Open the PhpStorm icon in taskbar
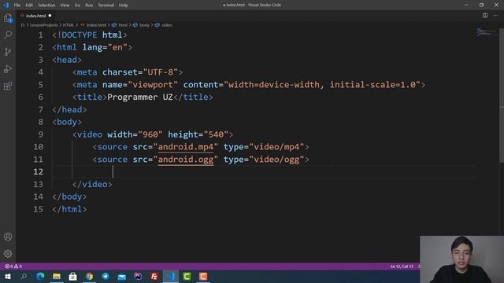The height and width of the screenshot is (283, 504). (138, 276)
